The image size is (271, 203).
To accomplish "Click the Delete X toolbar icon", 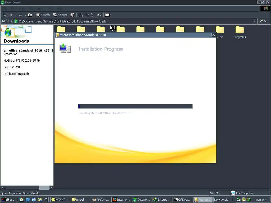I will 92,15.
